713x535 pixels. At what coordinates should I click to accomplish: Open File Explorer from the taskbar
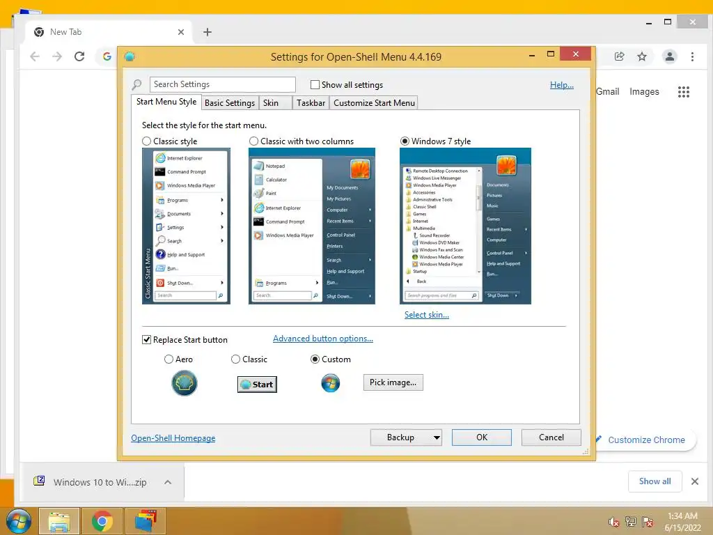point(59,521)
